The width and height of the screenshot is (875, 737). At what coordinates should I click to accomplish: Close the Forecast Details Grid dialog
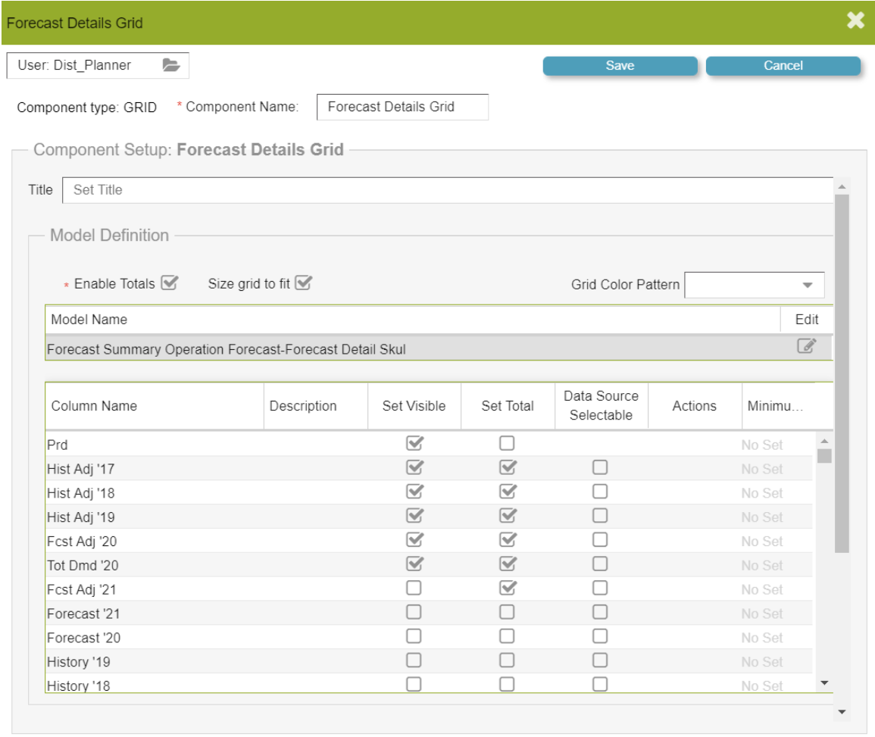pyautogui.click(x=855, y=20)
